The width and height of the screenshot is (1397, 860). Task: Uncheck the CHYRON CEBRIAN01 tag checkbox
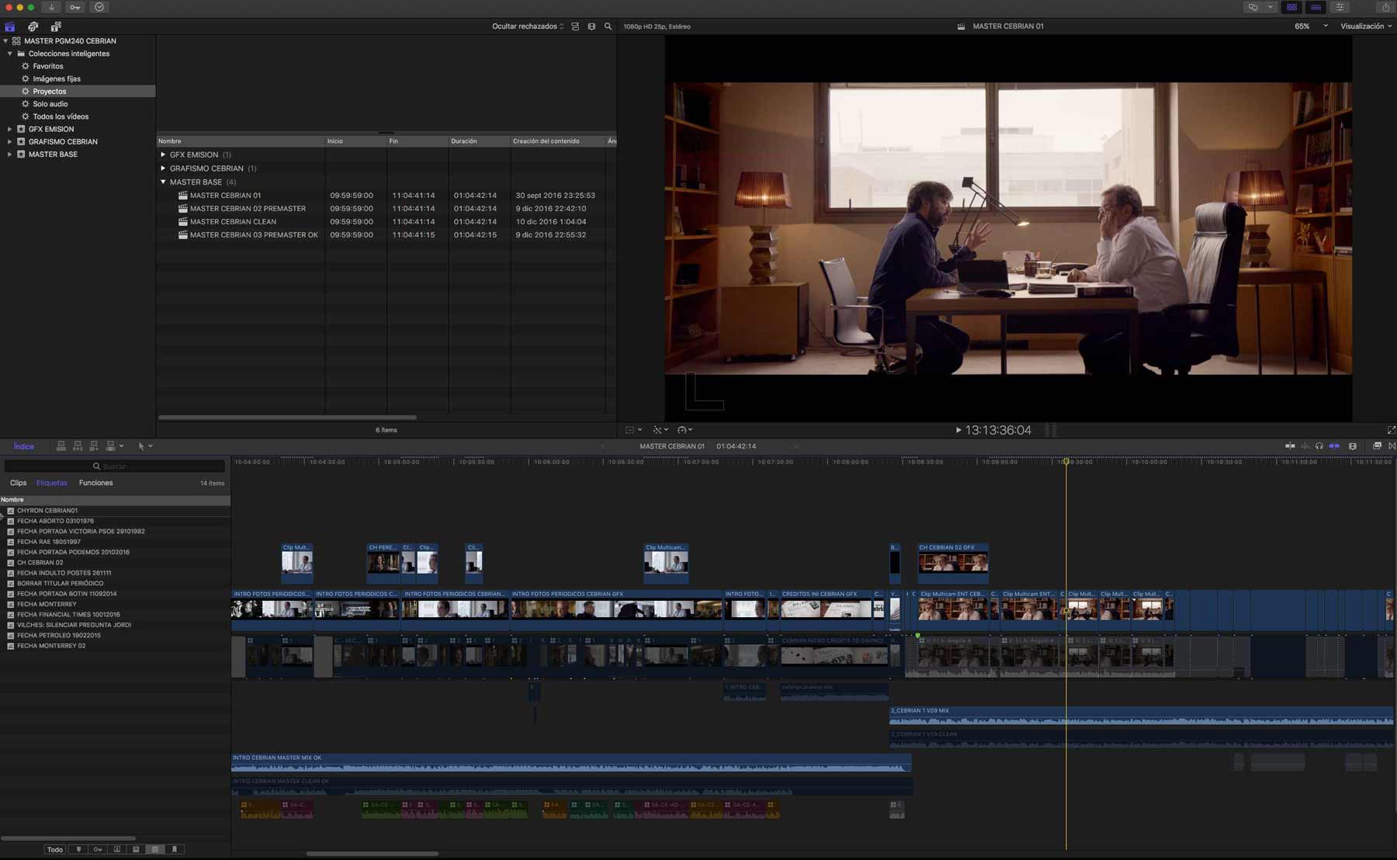pyautogui.click(x=10, y=511)
